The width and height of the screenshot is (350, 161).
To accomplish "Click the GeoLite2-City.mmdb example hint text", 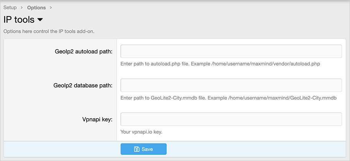I will tap(228, 98).
